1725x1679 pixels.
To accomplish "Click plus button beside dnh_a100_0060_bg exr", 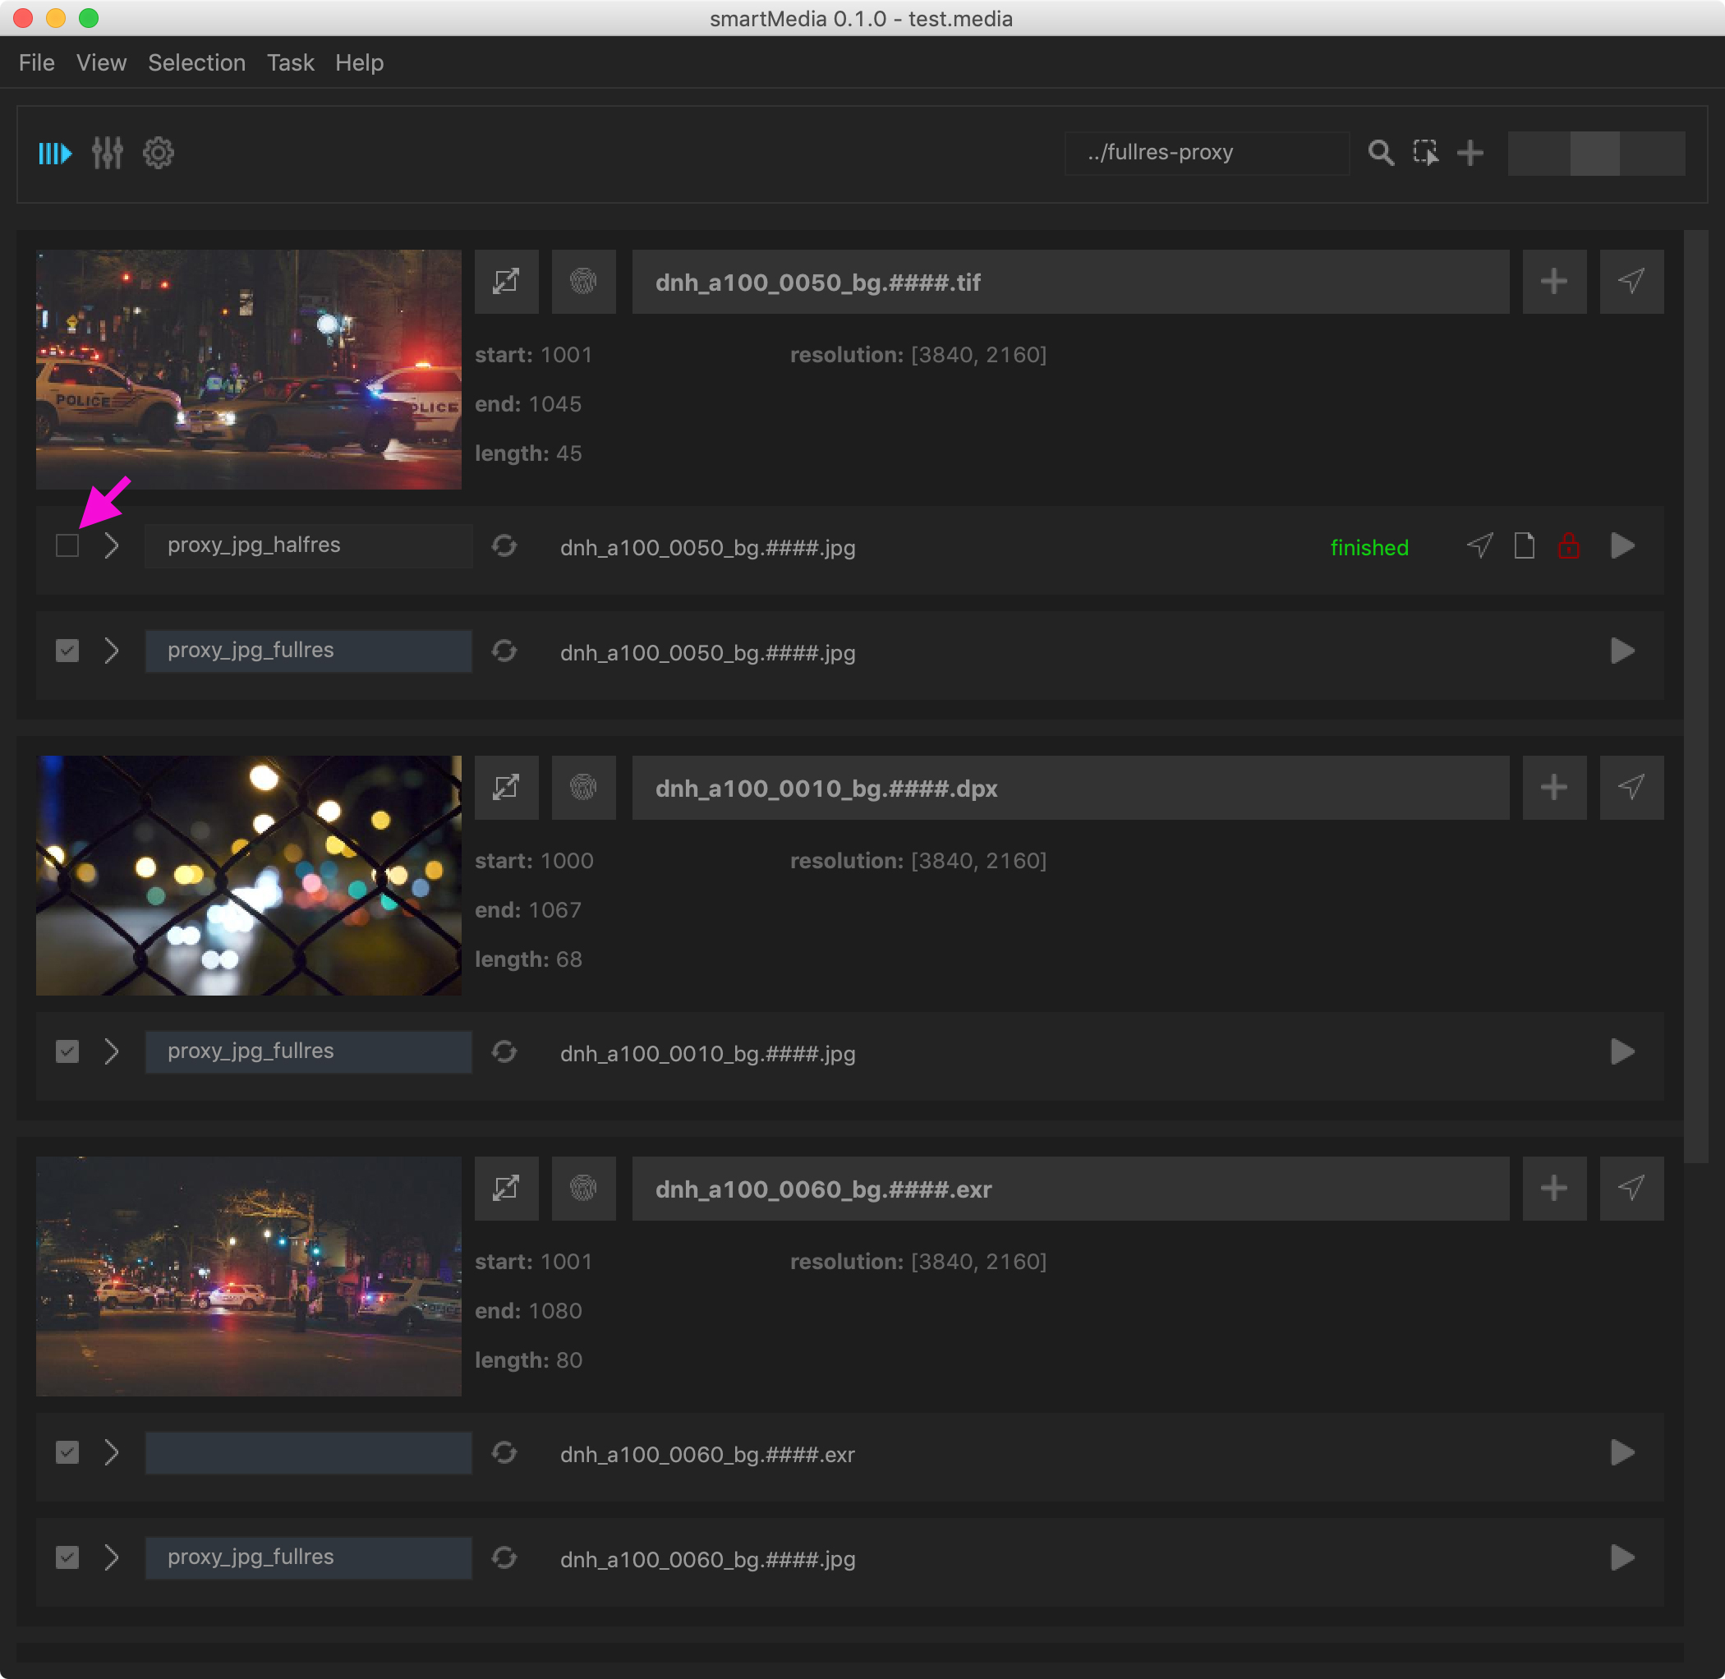I will coord(1554,1188).
